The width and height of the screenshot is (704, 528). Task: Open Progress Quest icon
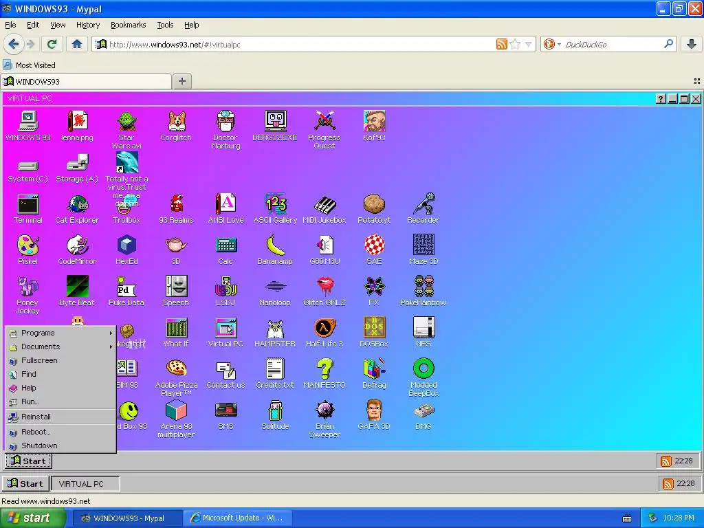[324, 130]
